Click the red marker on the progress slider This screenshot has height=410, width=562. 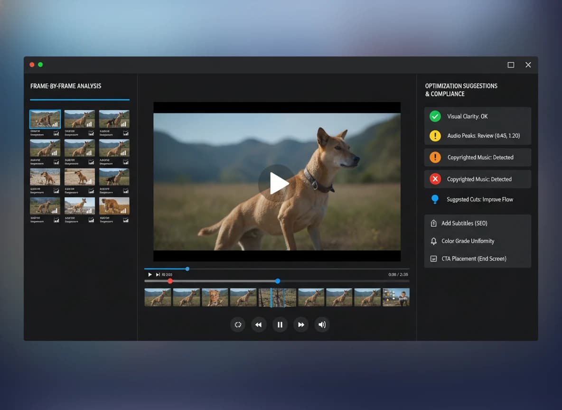[x=170, y=281]
